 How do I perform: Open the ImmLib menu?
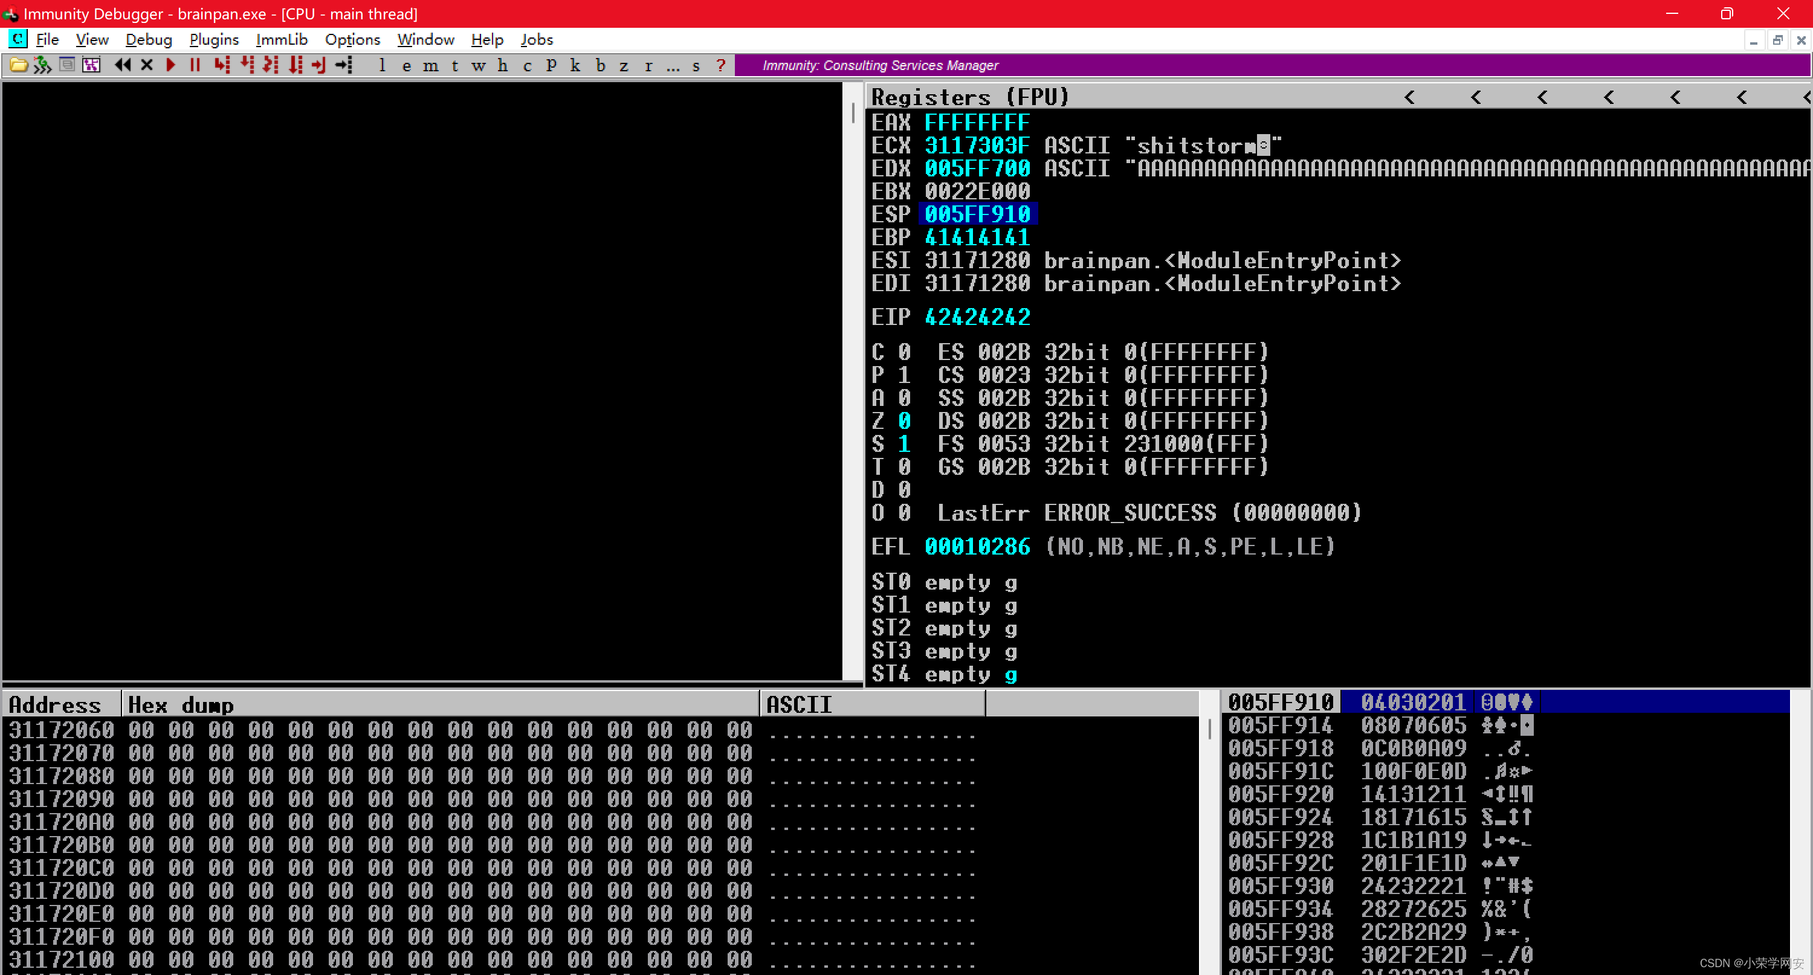pyautogui.click(x=282, y=39)
